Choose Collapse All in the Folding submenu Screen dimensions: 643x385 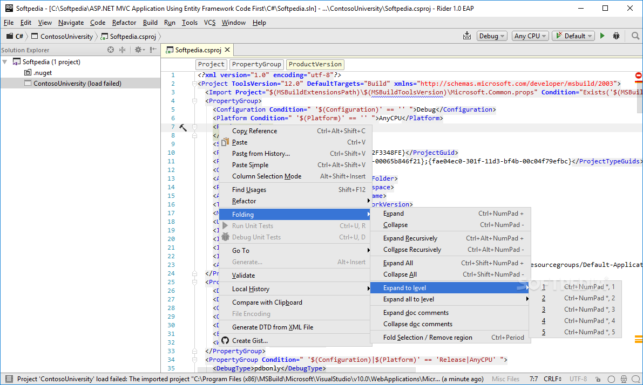pos(400,274)
